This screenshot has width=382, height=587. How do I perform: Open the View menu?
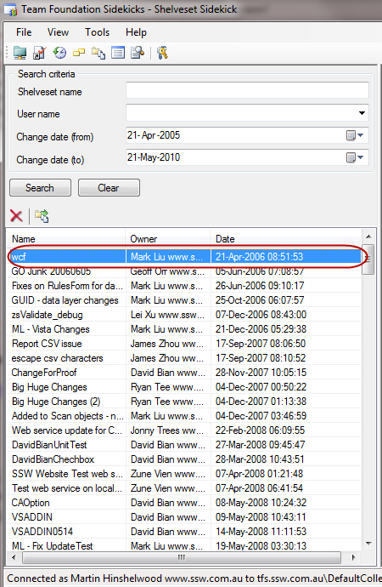[58, 32]
